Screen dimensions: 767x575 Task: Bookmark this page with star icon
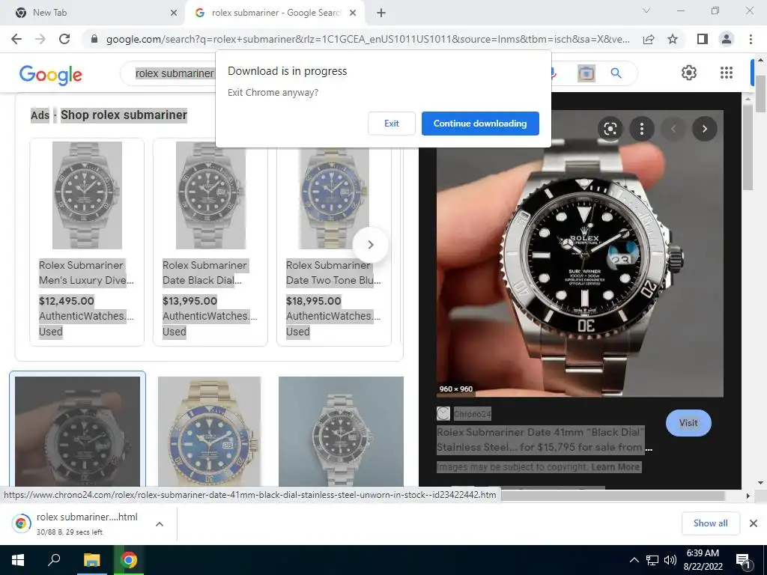(673, 39)
